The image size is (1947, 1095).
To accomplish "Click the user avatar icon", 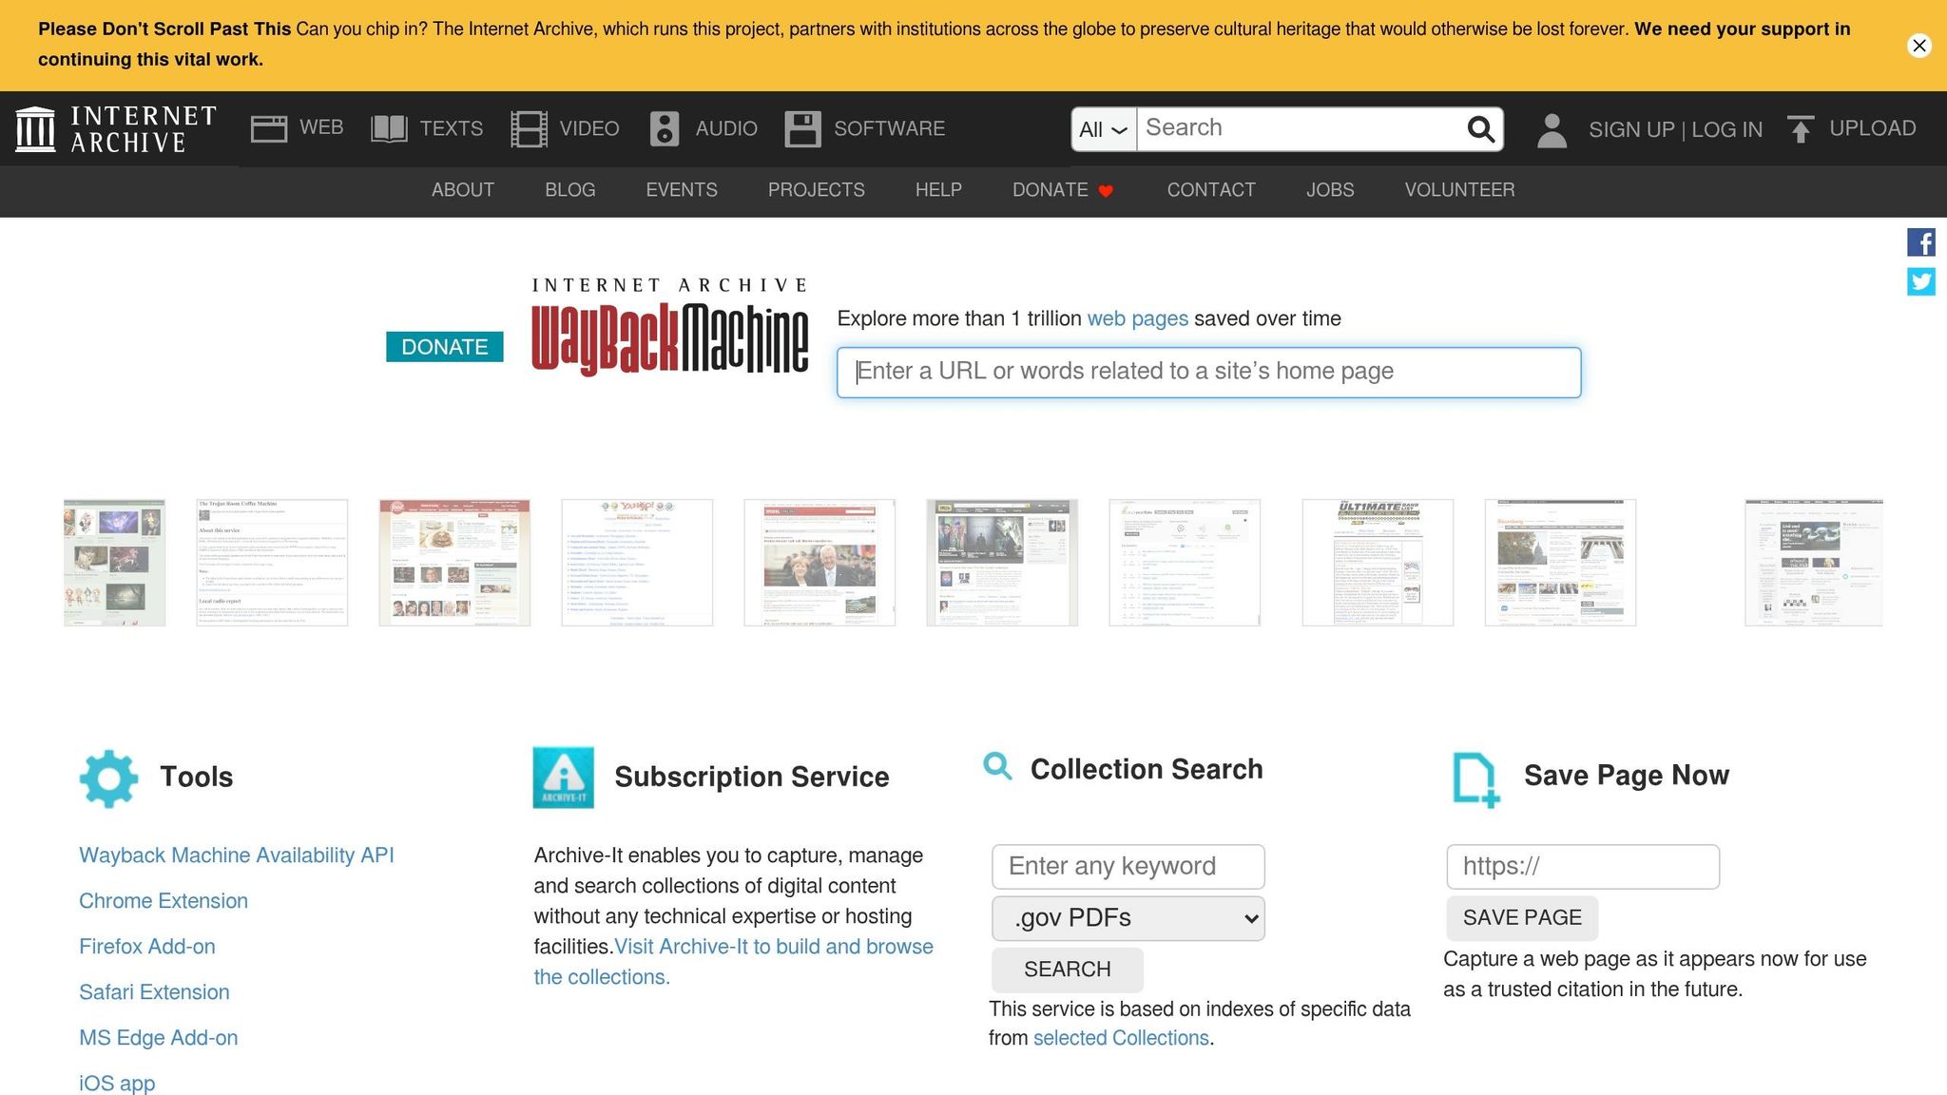I will tap(1552, 130).
